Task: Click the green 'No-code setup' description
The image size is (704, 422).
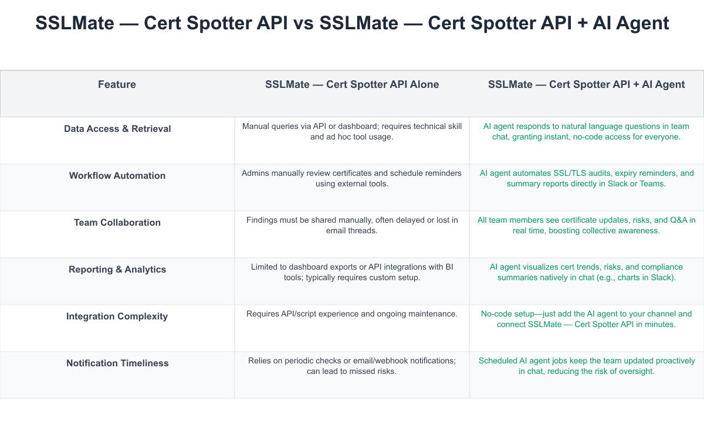Action: pyautogui.click(x=587, y=319)
